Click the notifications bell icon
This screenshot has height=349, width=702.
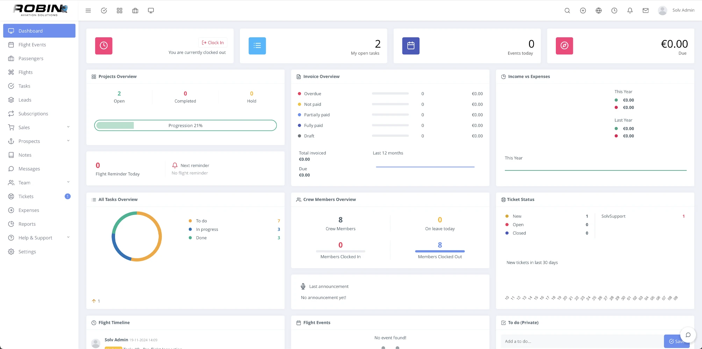pyautogui.click(x=630, y=10)
